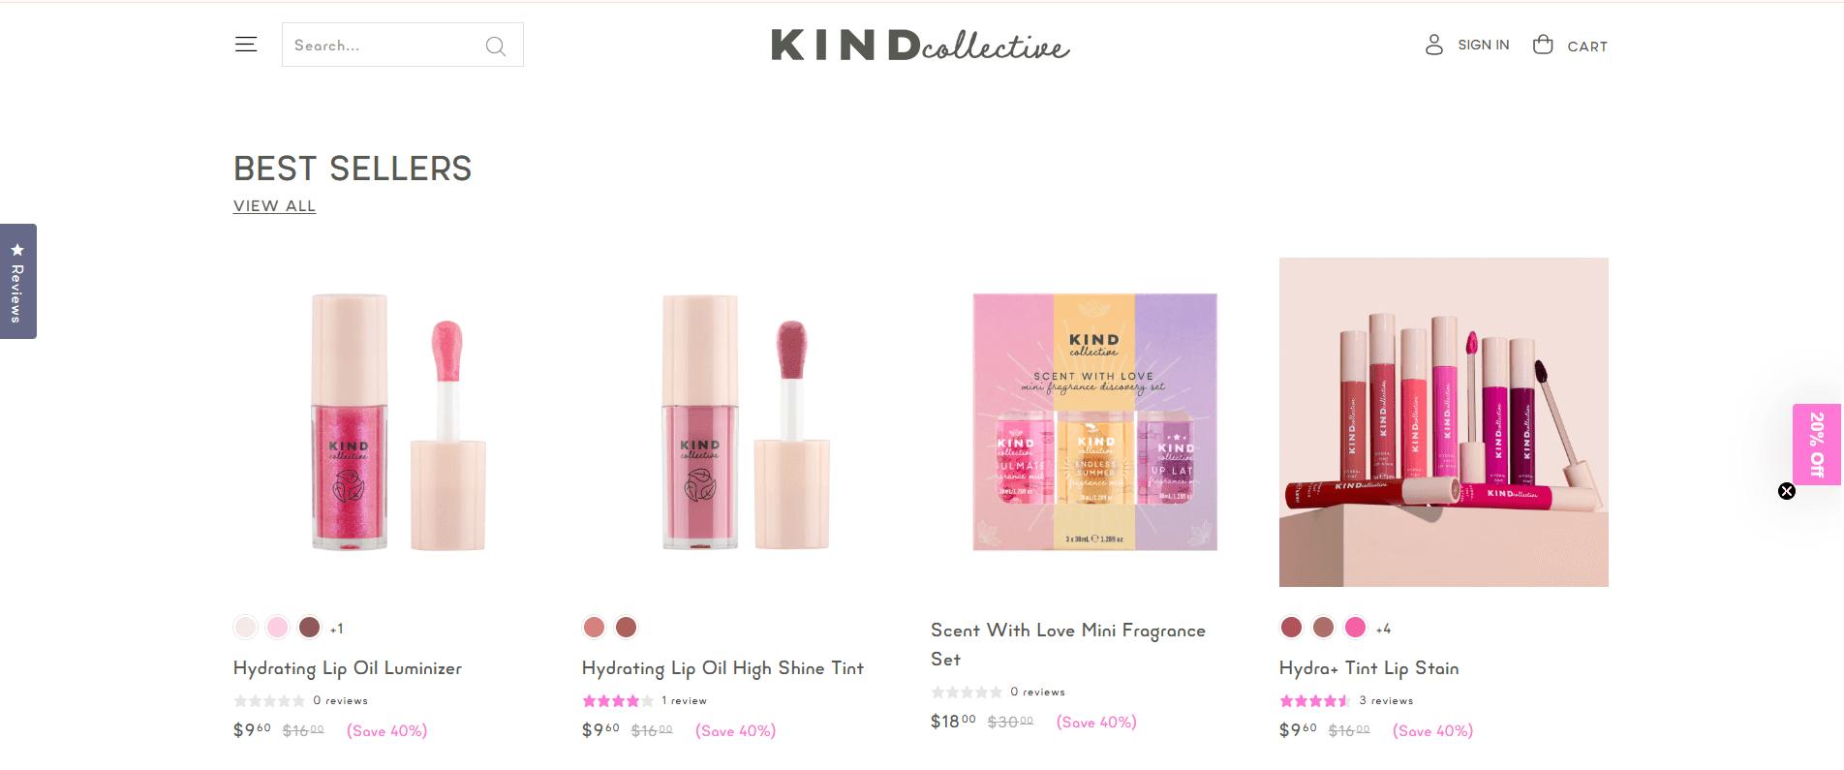The height and width of the screenshot is (770, 1844).
Task: Select hot pink Hydra+ Lip Stain swatch
Action: pyautogui.click(x=1355, y=627)
